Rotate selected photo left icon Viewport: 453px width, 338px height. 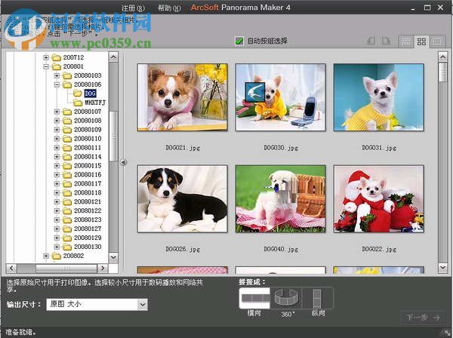371,41
